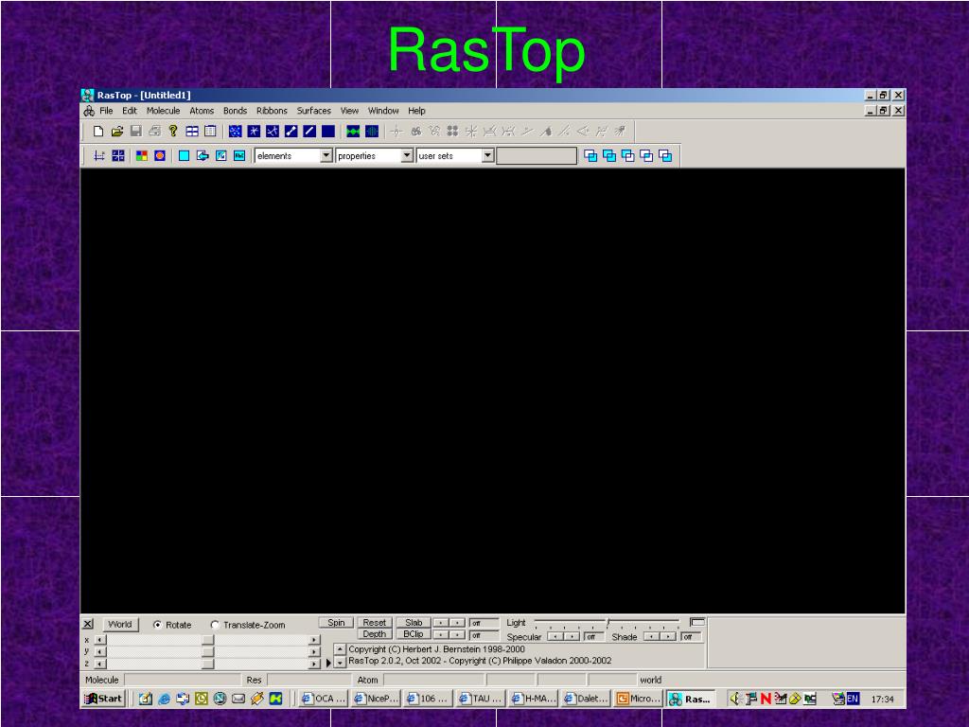The height and width of the screenshot is (727, 969).
Task: Click the first cyan overlapping-squares set icon
Action: pyautogui.click(x=590, y=156)
